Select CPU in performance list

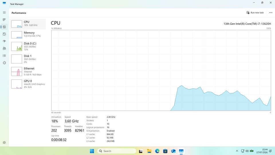(x=28, y=24)
